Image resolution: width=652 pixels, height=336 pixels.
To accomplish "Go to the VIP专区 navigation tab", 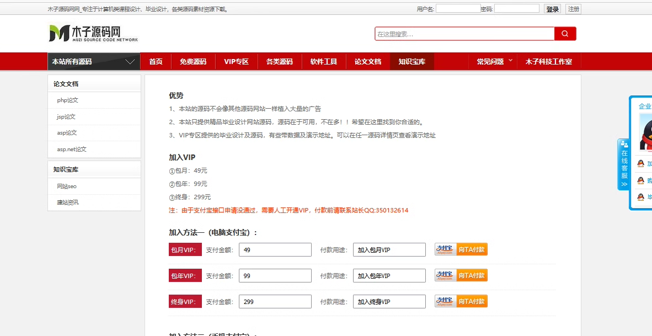I will tap(236, 62).
